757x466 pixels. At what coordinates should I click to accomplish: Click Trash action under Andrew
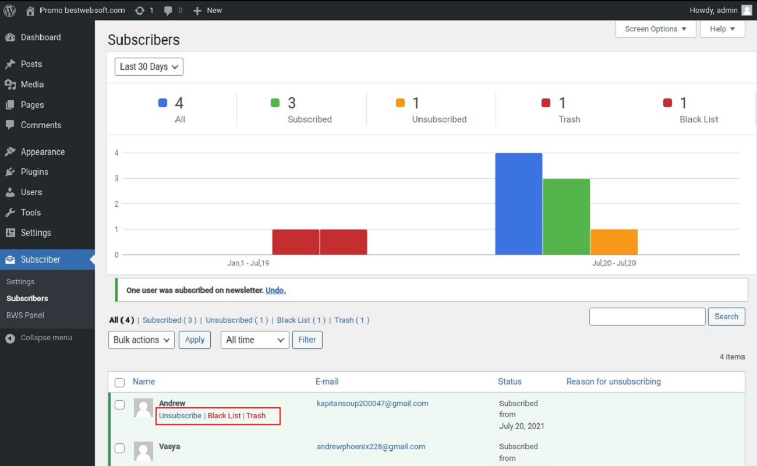click(256, 416)
